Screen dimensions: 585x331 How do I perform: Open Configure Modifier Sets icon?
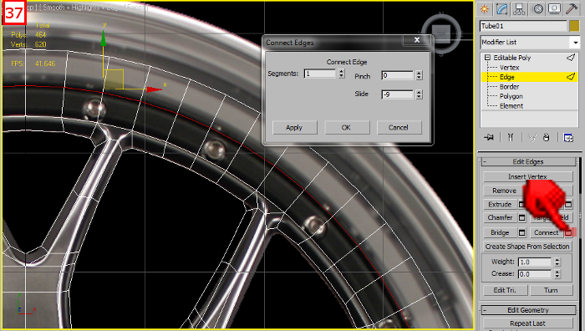[568, 138]
